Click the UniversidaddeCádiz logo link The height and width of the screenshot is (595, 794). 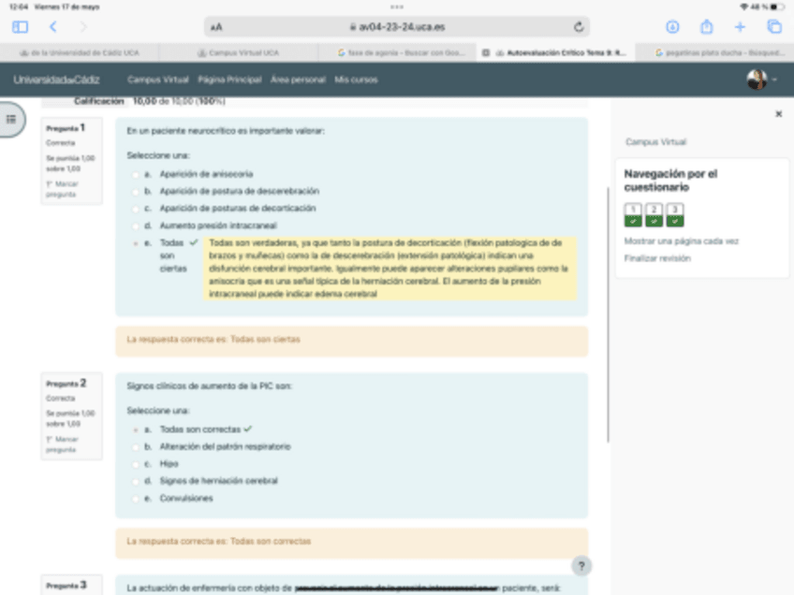[56, 80]
